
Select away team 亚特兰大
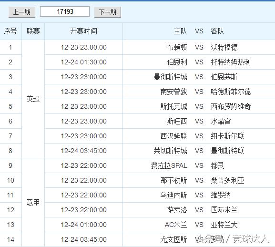[x=224, y=225]
